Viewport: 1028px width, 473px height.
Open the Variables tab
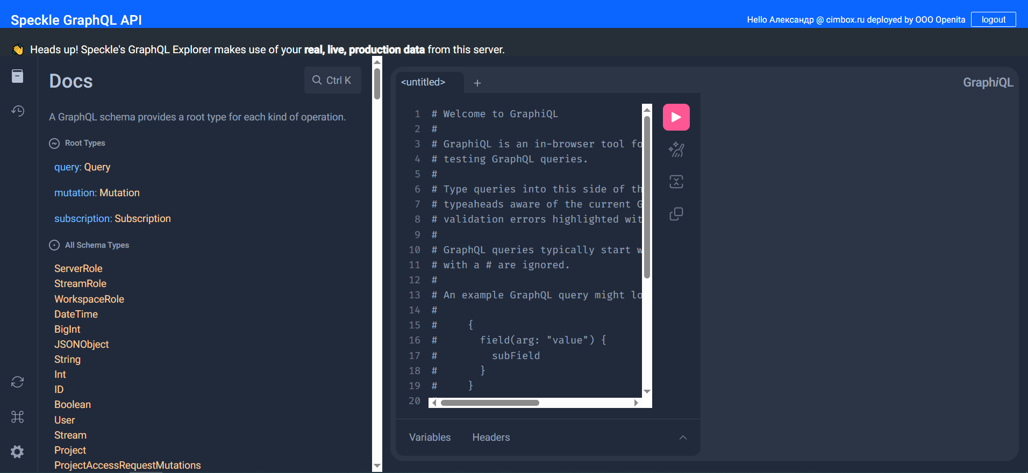tap(430, 438)
